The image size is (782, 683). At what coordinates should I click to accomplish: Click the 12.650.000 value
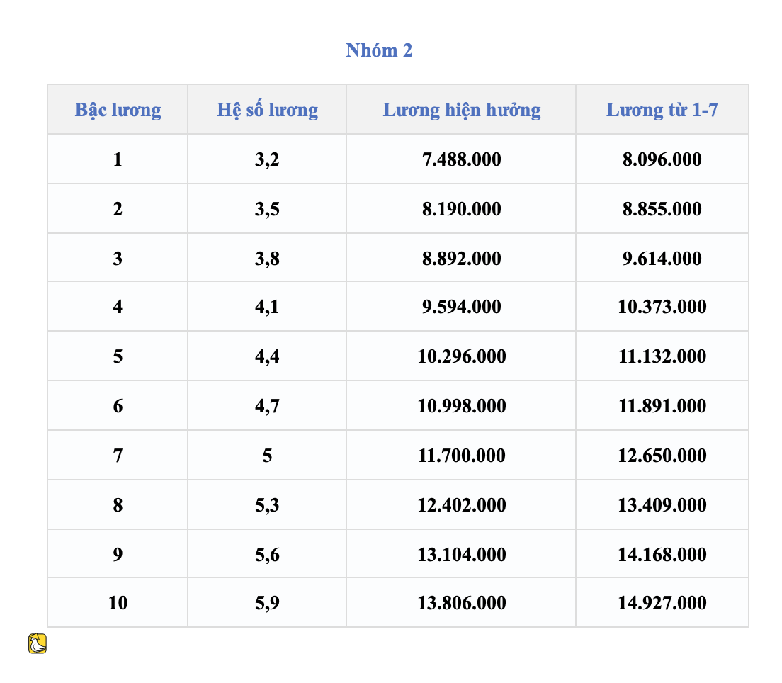click(662, 455)
